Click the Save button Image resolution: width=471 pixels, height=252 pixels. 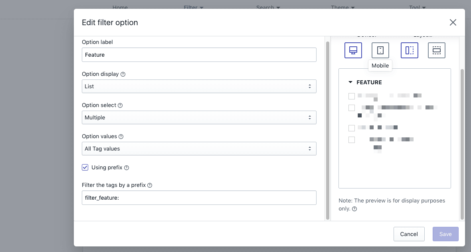click(445, 234)
